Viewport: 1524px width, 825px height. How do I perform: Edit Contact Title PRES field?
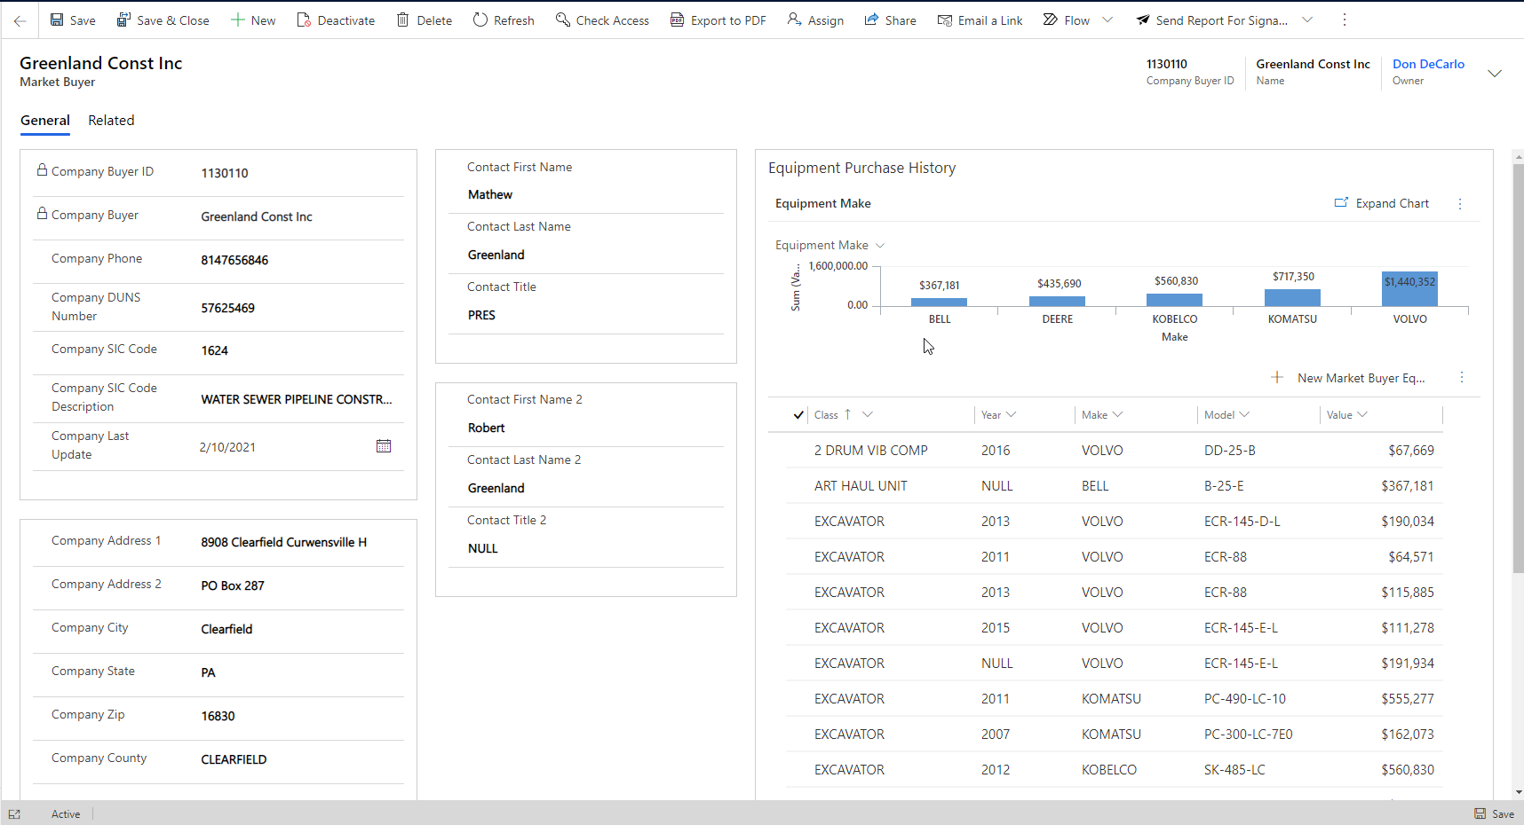[x=586, y=315]
